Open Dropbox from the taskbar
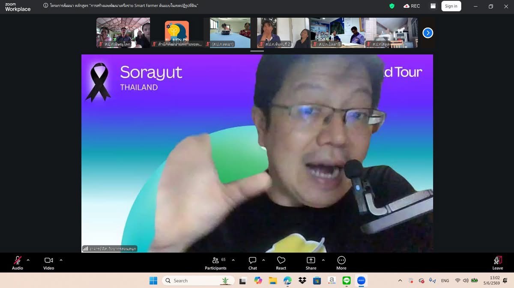The height and width of the screenshot is (288, 514). point(302,281)
